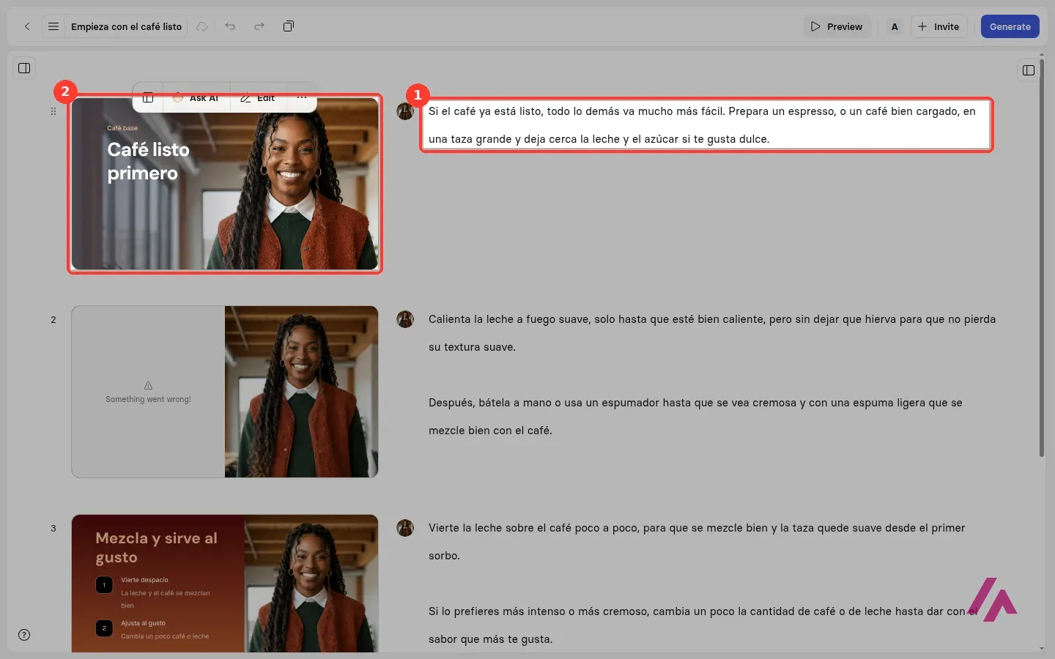The height and width of the screenshot is (659, 1055).
Task: Click step 2 badge 'Ajusta al gusto' on scene 3
Action: (104, 628)
